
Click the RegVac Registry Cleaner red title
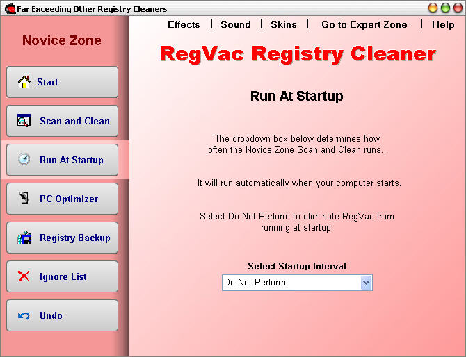pos(298,54)
